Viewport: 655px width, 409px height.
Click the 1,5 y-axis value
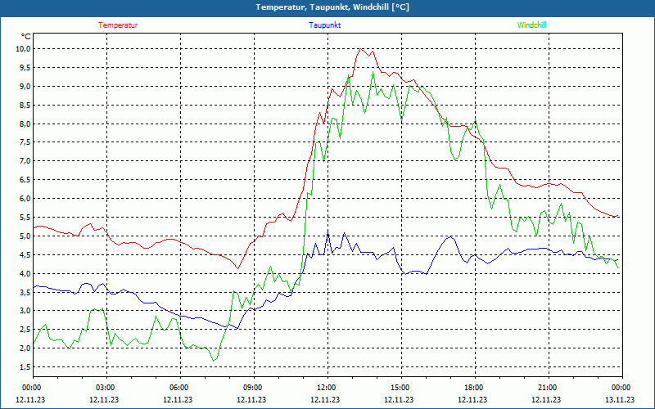coord(25,366)
